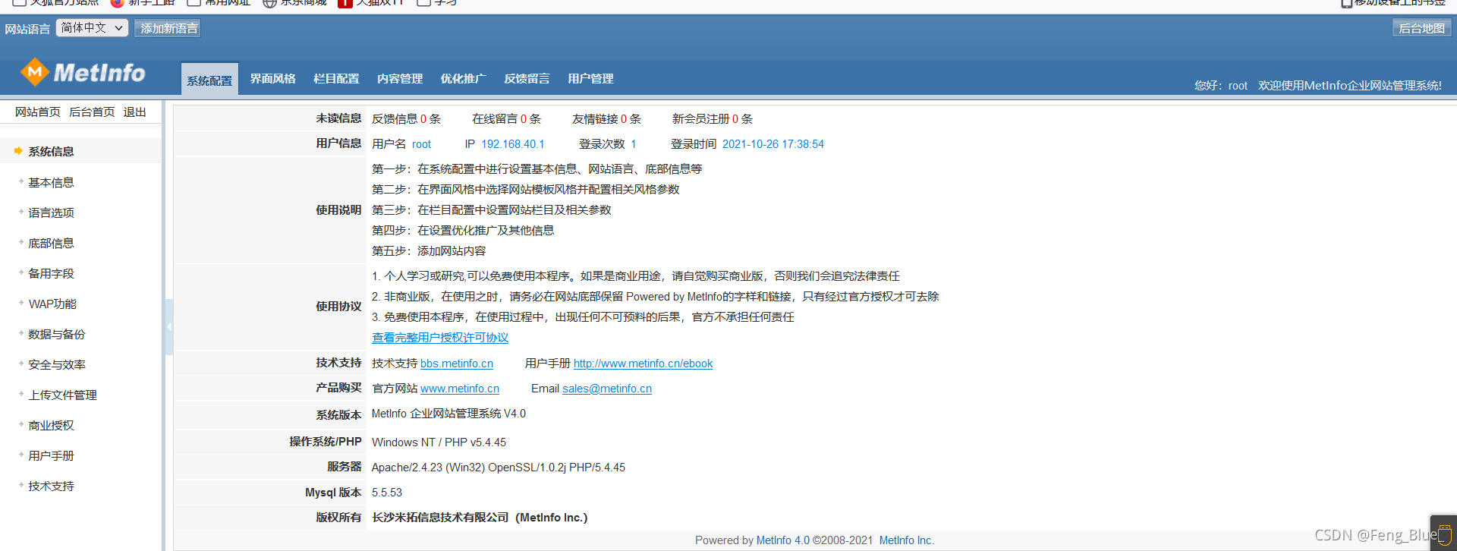
Task: Open 上传文件管理 in the sidebar
Action: pos(62,395)
